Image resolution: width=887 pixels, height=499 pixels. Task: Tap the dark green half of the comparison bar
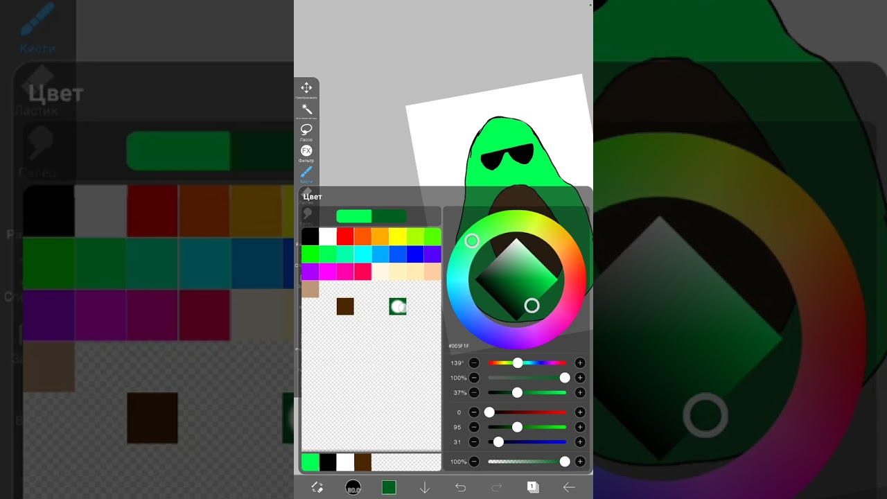pos(389,216)
